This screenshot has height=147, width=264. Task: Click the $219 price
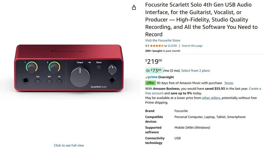[154, 61]
